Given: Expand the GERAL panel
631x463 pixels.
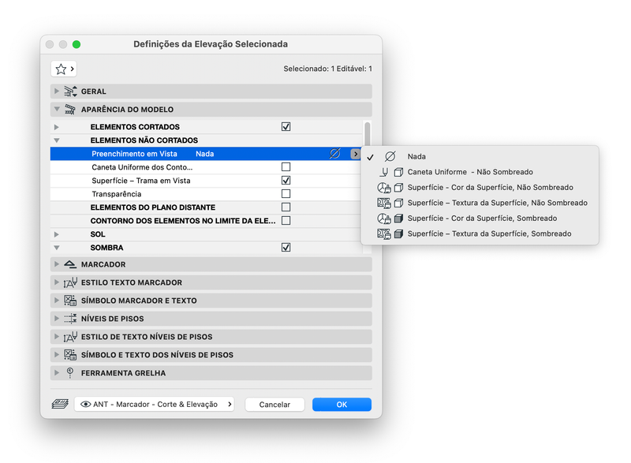Looking at the screenshot, I should tap(57, 91).
